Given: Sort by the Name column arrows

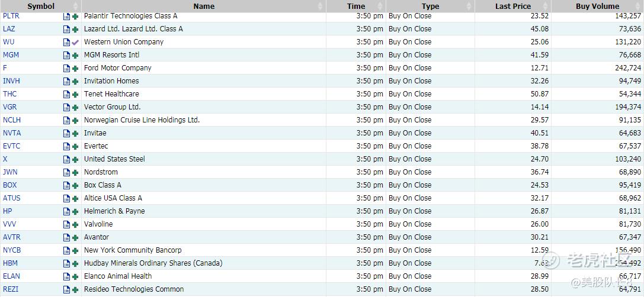Looking at the screenshot, I should click(321, 6).
